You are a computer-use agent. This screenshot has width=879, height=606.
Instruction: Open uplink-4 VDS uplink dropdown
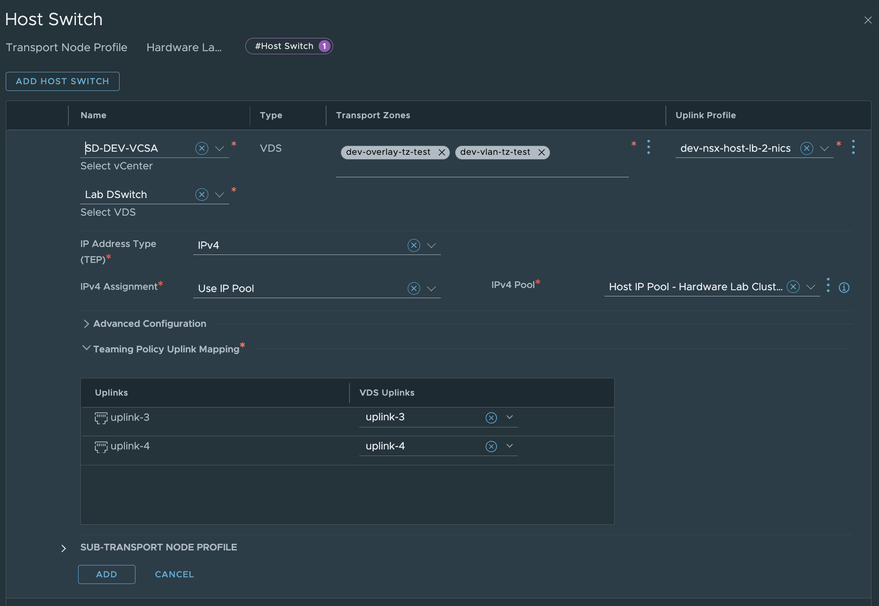tap(510, 446)
